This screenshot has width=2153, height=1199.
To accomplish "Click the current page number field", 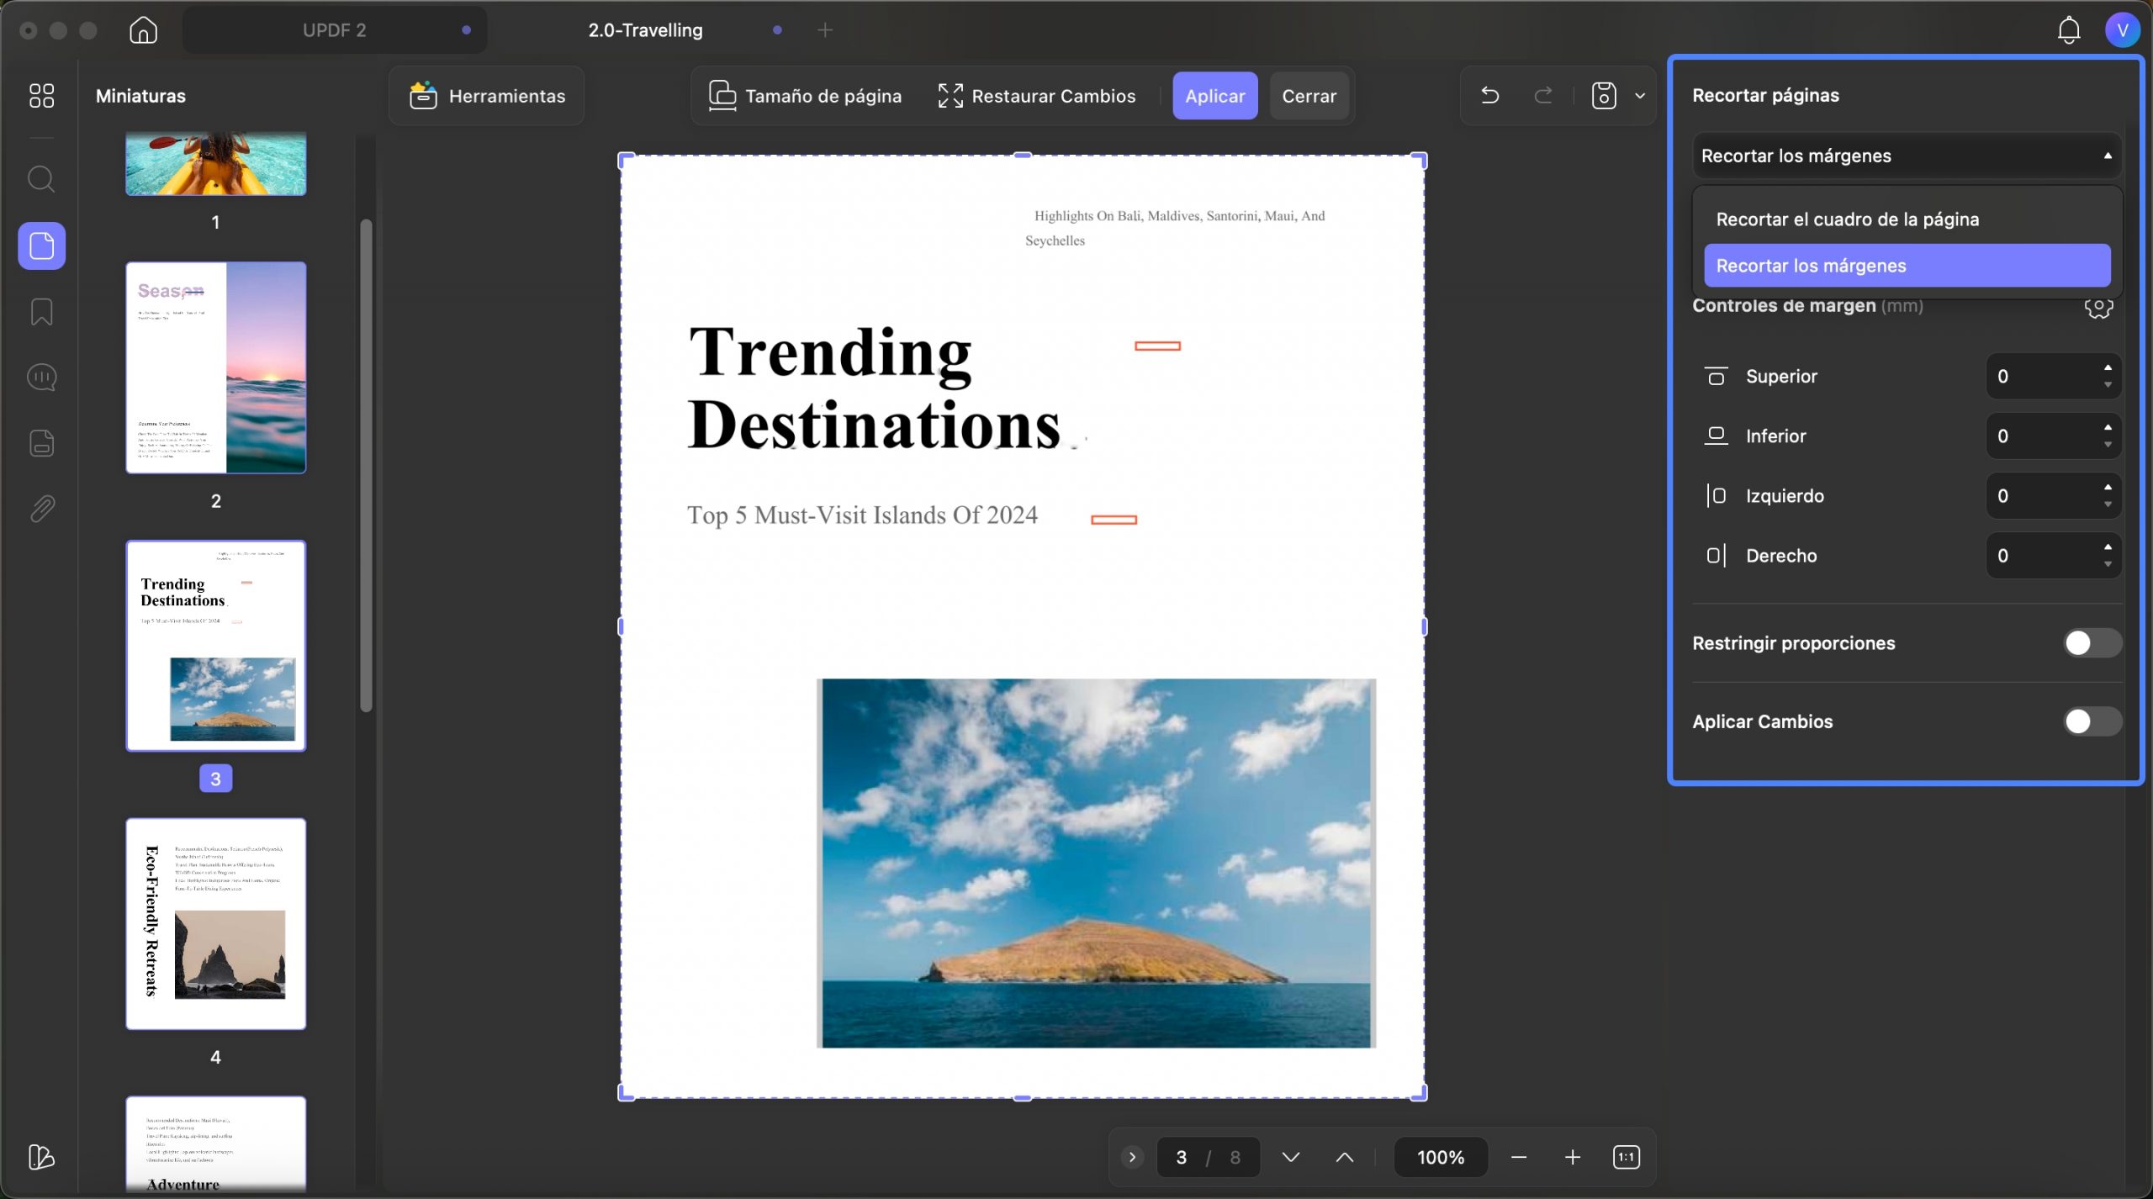I will [x=1182, y=1157].
